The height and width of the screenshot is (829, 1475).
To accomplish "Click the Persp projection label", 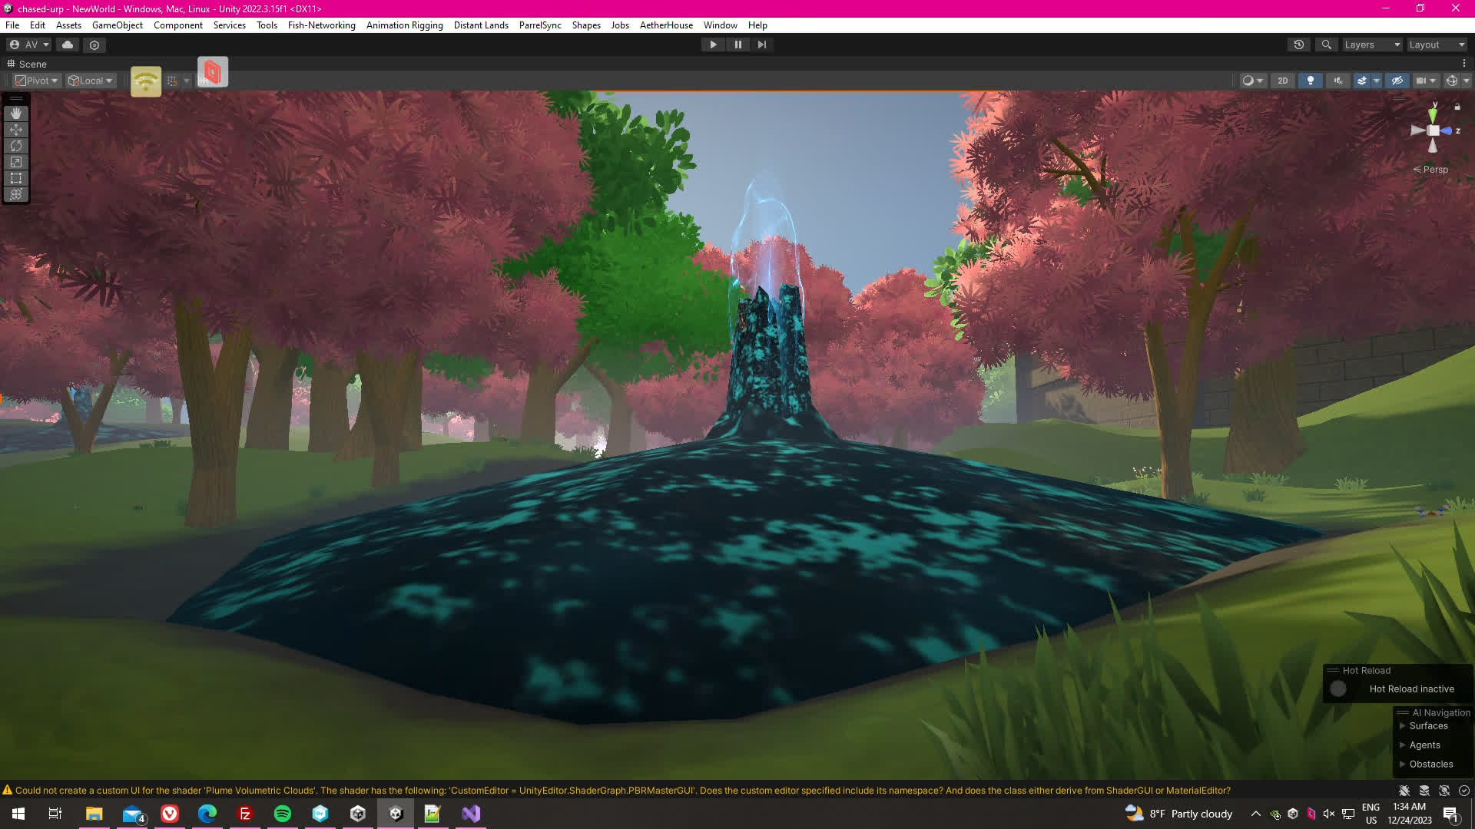I will [x=1434, y=170].
